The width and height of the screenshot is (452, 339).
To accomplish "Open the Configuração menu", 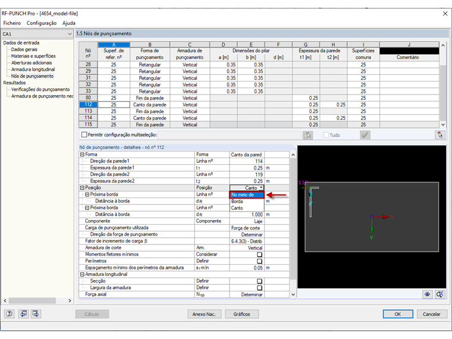I will pyautogui.click(x=42, y=23).
